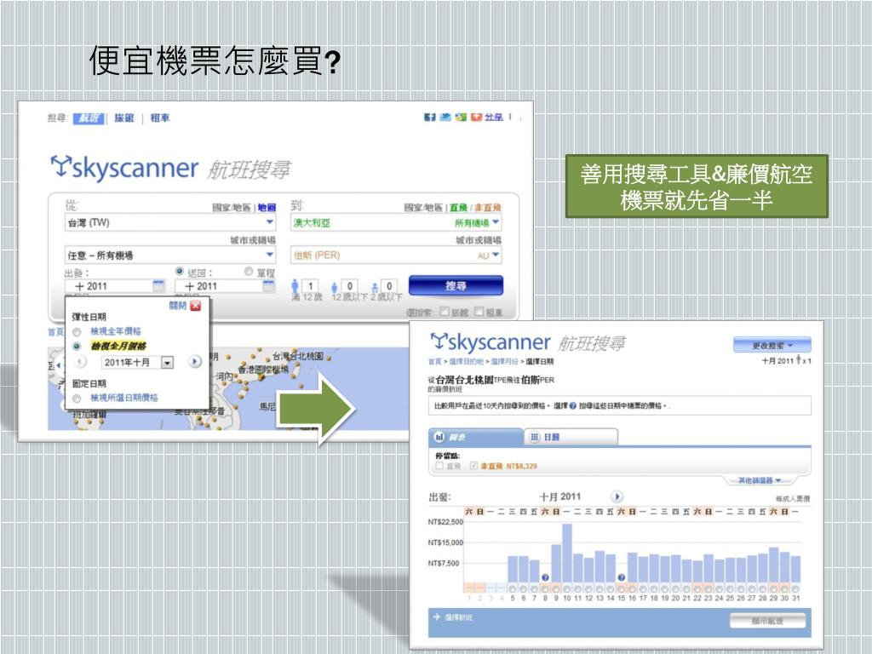Open the 任意－所有機場 origin airport dropdown
872x654 pixels.
click(x=170, y=255)
